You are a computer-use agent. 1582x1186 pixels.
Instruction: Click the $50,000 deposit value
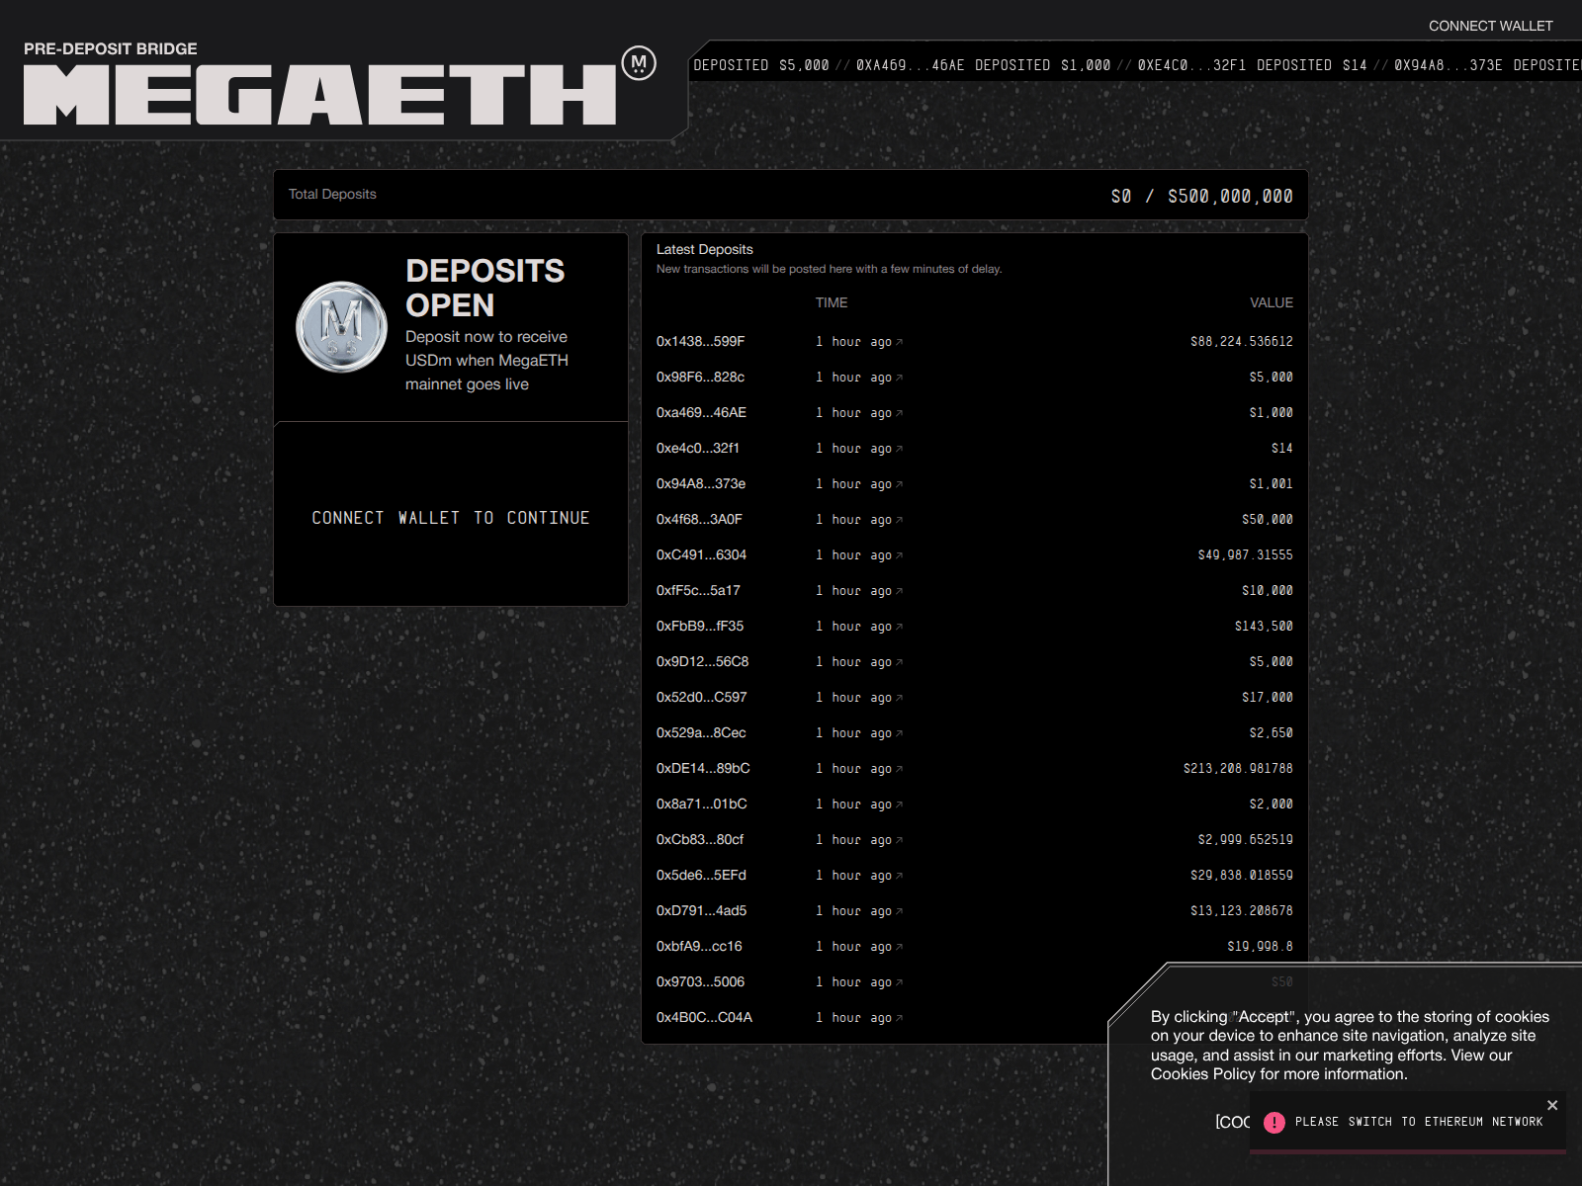pos(1268,520)
